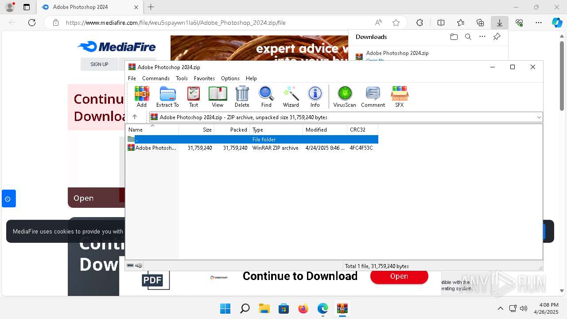Click the Edge address bar URL

(176, 23)
